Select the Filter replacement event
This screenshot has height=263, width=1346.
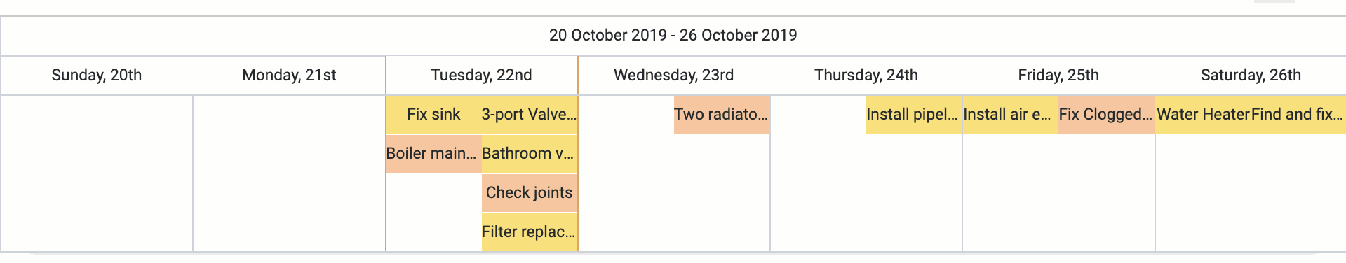(x=530, y=232)
